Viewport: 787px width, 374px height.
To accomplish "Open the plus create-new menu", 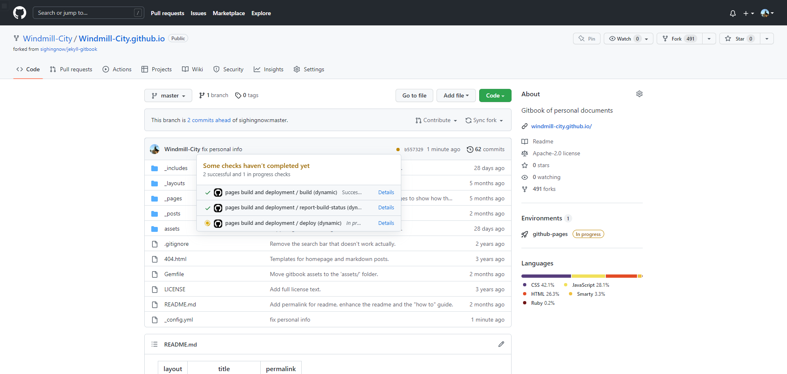I will click(748, 13).
